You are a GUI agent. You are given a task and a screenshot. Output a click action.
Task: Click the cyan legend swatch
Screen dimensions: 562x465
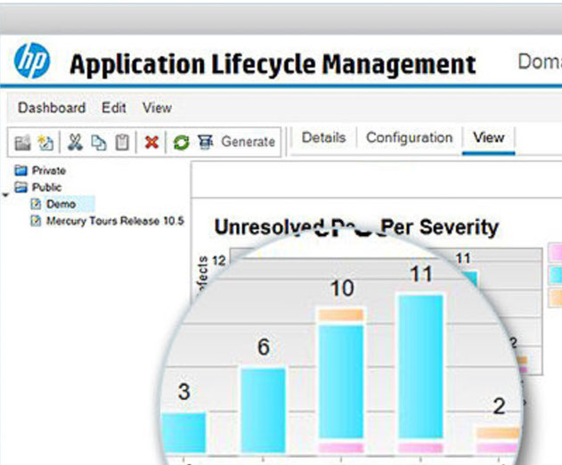[556, 275]
